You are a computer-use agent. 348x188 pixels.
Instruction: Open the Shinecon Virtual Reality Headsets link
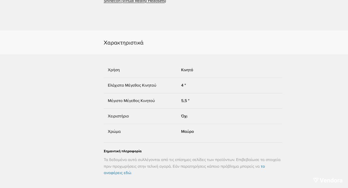pos(135,1)
